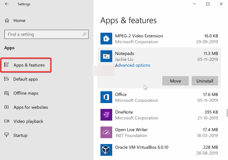228x160 pixels.
Task: Open Default apps settings
Action: (26, 79)
